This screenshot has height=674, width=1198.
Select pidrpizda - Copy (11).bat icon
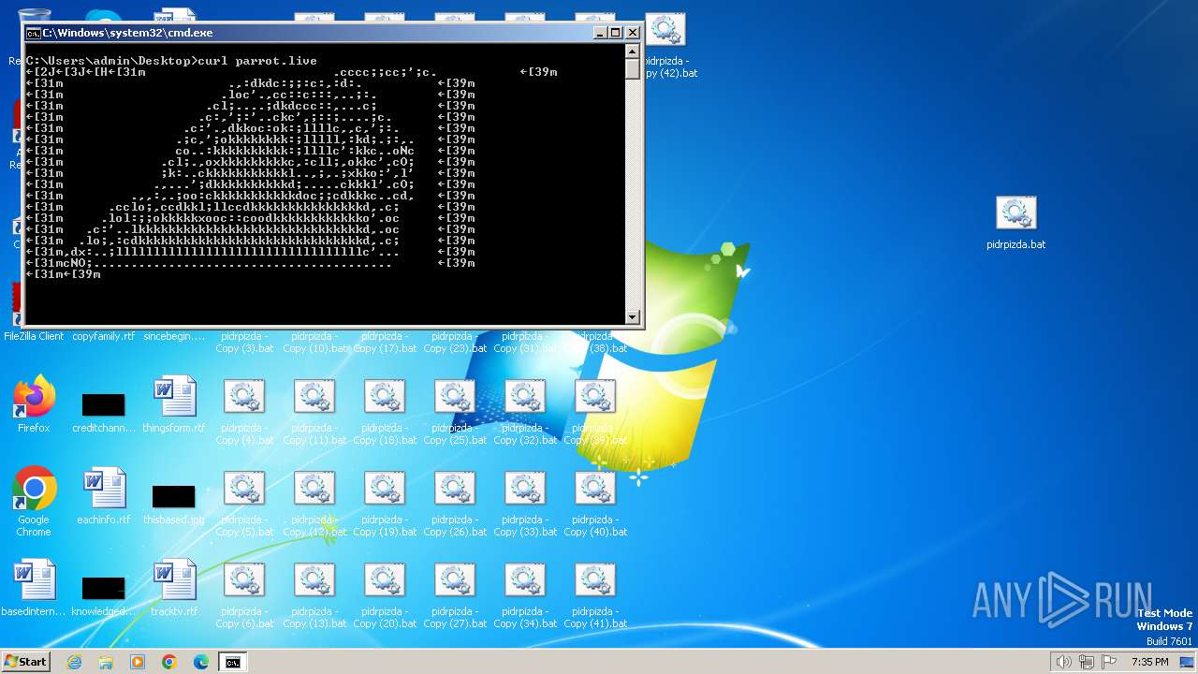click(x=314, y=397)
